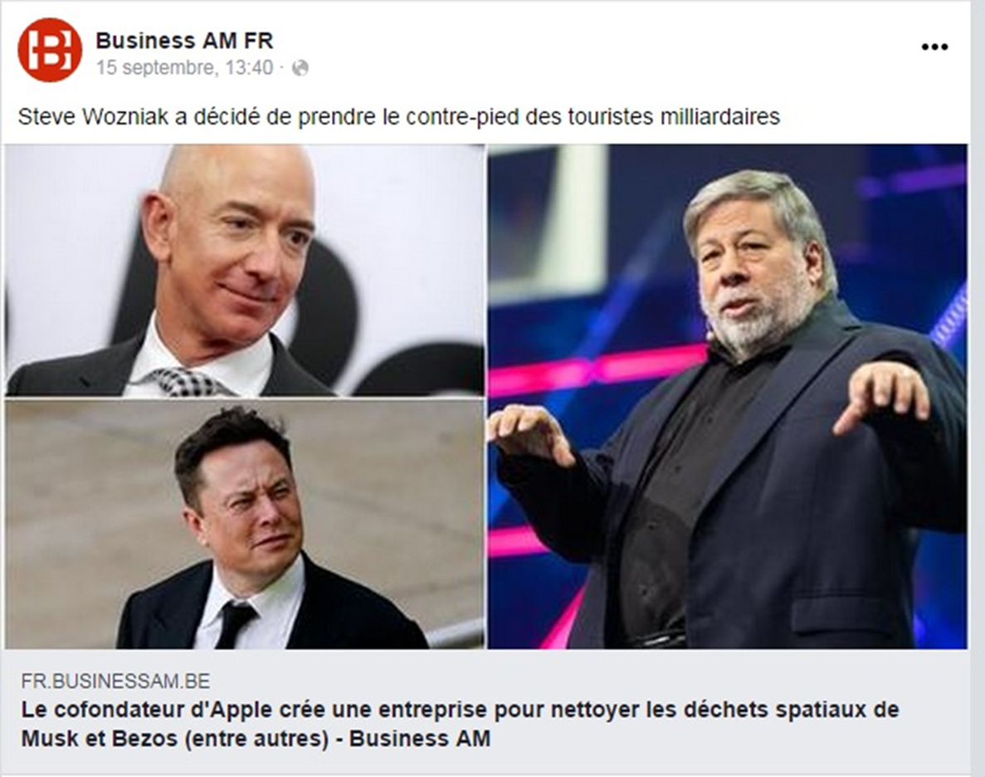The height and width of the screenshot is (777, 985).
Task: Click the red Business AM logo avatar
Action: point(50,50)
